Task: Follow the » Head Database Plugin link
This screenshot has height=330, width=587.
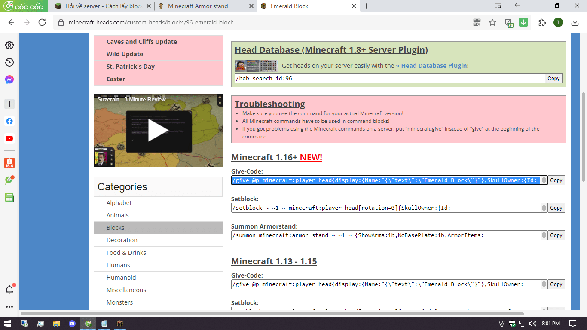Action: pyautogui.click(x=431, y=66)
